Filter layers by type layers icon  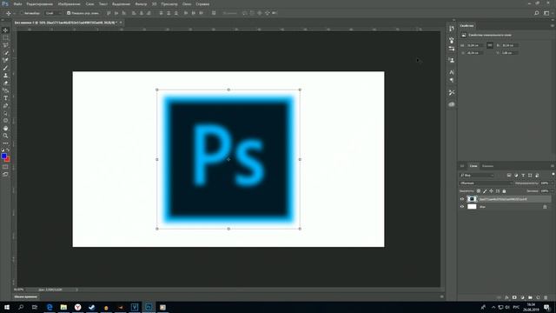[x=523, y=176]
